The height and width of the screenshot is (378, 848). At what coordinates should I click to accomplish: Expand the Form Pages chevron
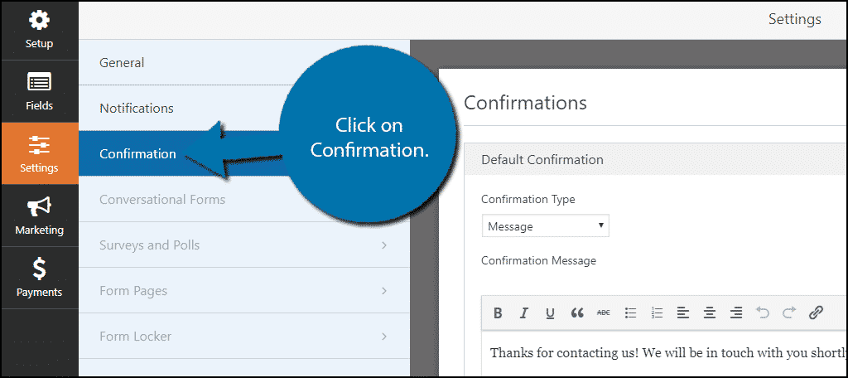(x=384, y=291)
